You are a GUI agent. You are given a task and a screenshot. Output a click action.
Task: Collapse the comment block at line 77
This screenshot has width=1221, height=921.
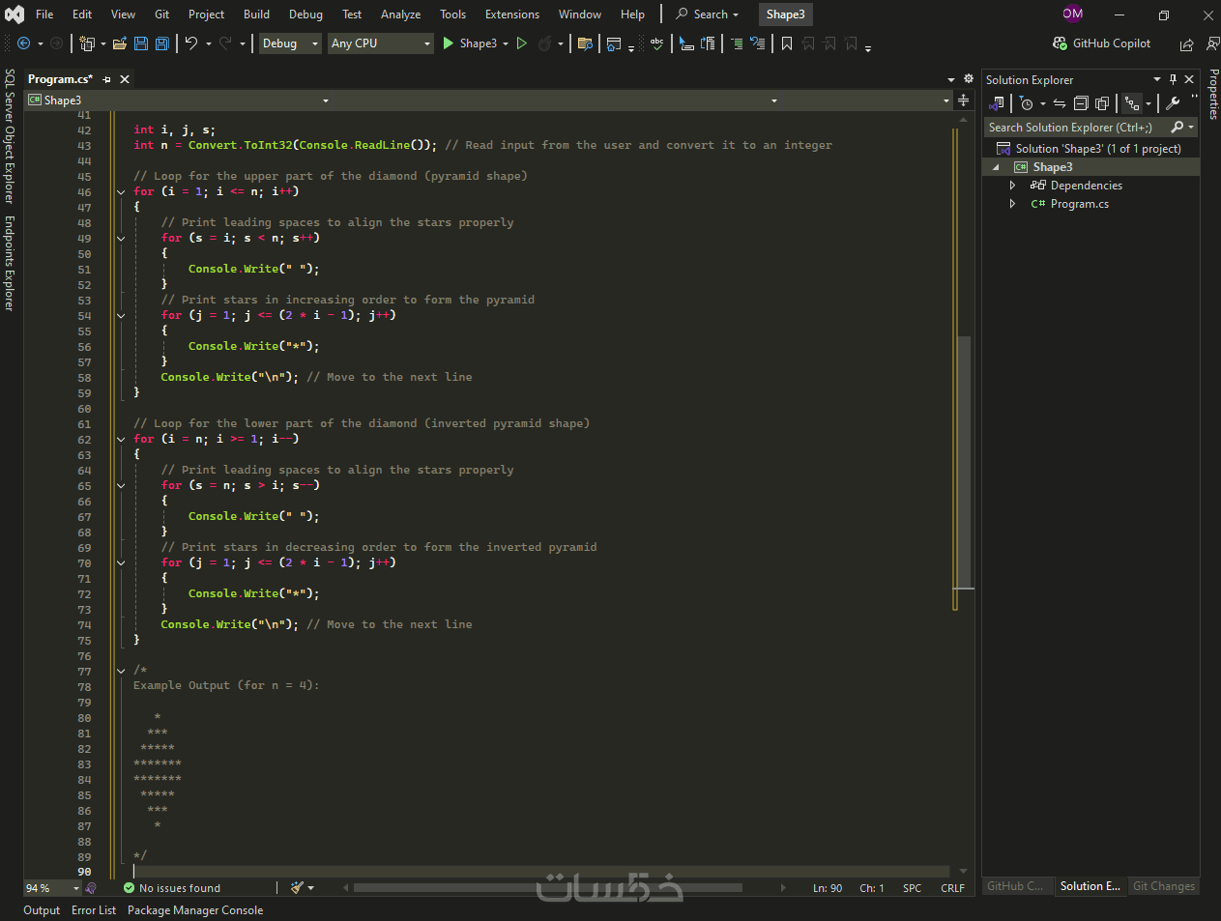(x=121, y=671)
